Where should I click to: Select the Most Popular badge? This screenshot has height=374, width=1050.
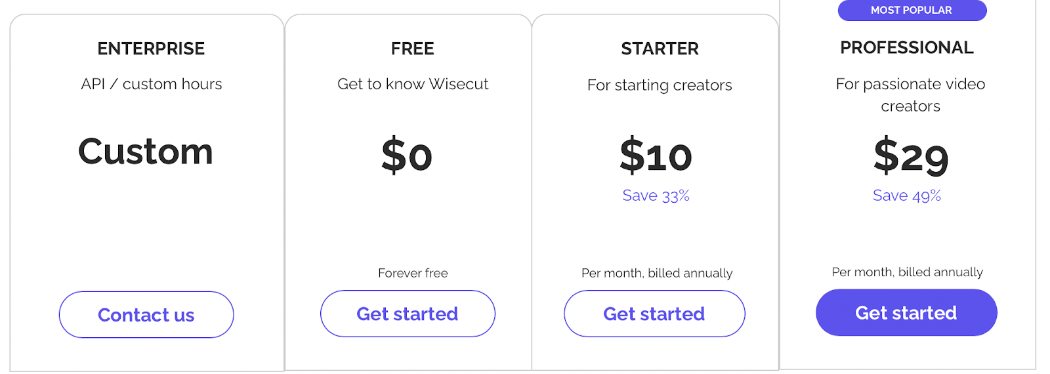pyautogui.click(x=912, y=10)
